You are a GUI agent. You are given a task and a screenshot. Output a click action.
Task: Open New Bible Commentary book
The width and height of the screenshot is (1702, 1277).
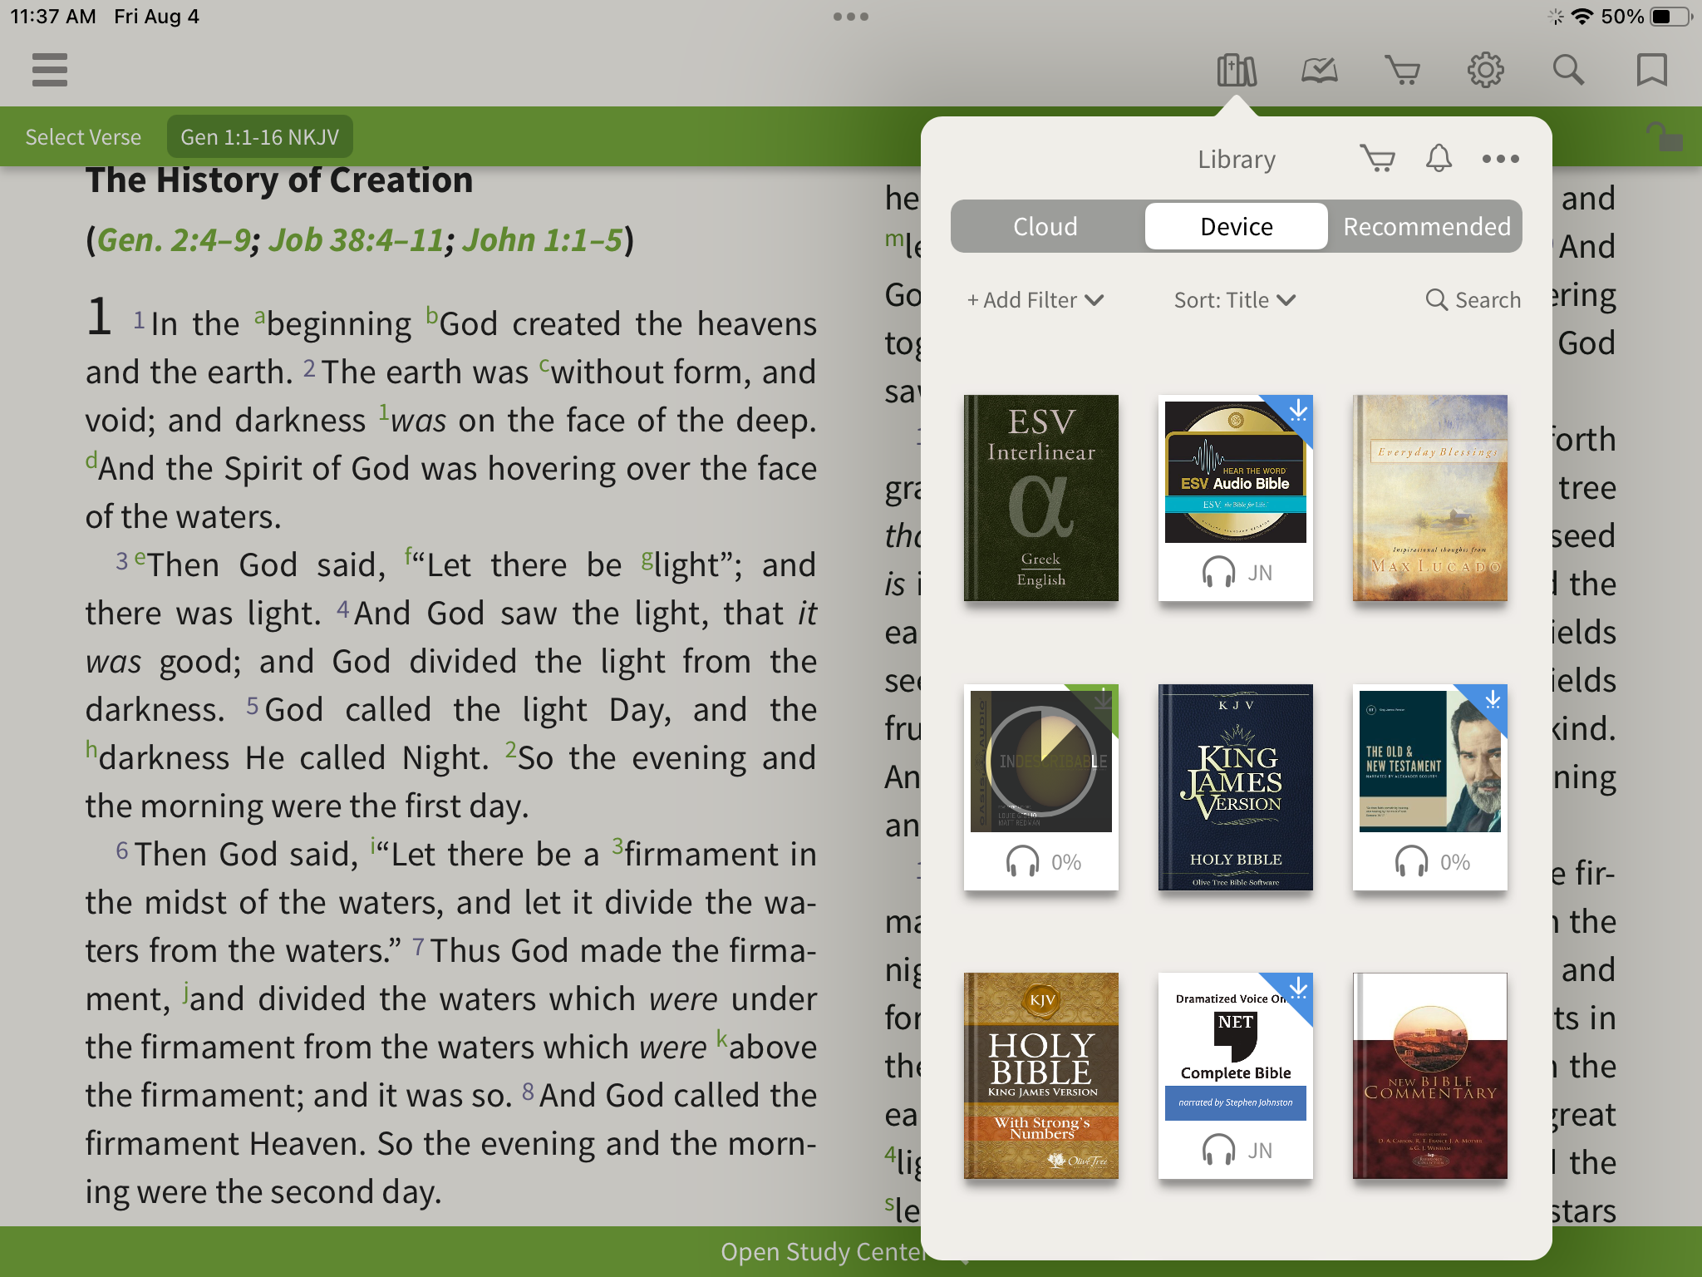click(1429, 1076)
